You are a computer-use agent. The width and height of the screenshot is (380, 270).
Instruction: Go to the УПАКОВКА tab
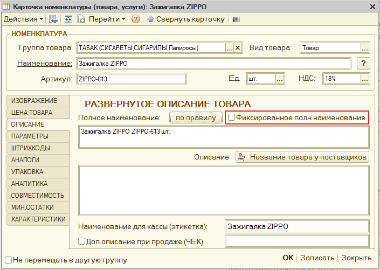(x=38, y=172)
